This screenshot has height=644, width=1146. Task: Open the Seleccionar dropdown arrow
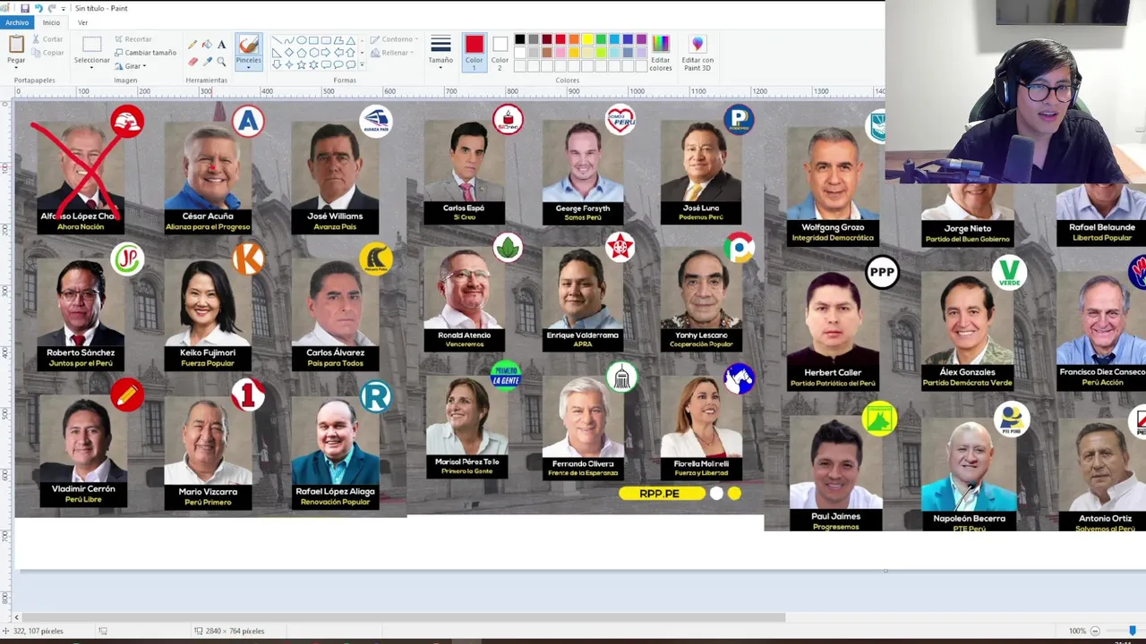[x=91, y=67]
